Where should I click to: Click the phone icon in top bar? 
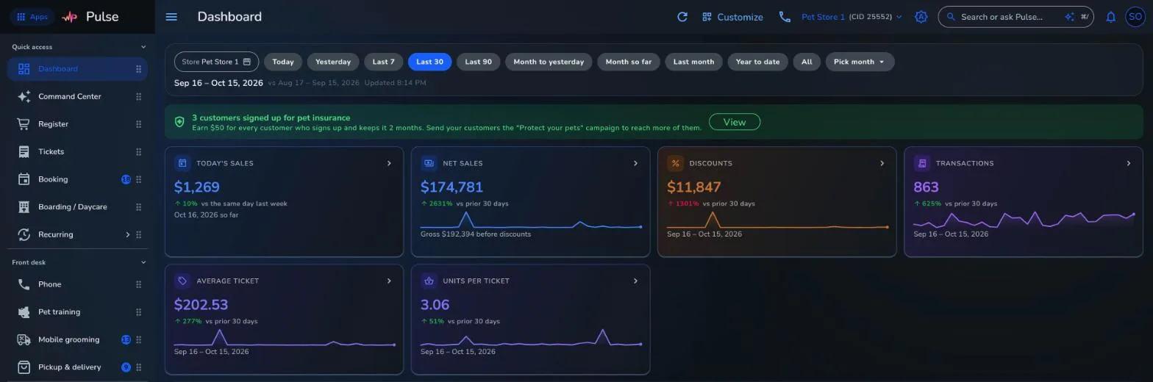click(785, 17)
